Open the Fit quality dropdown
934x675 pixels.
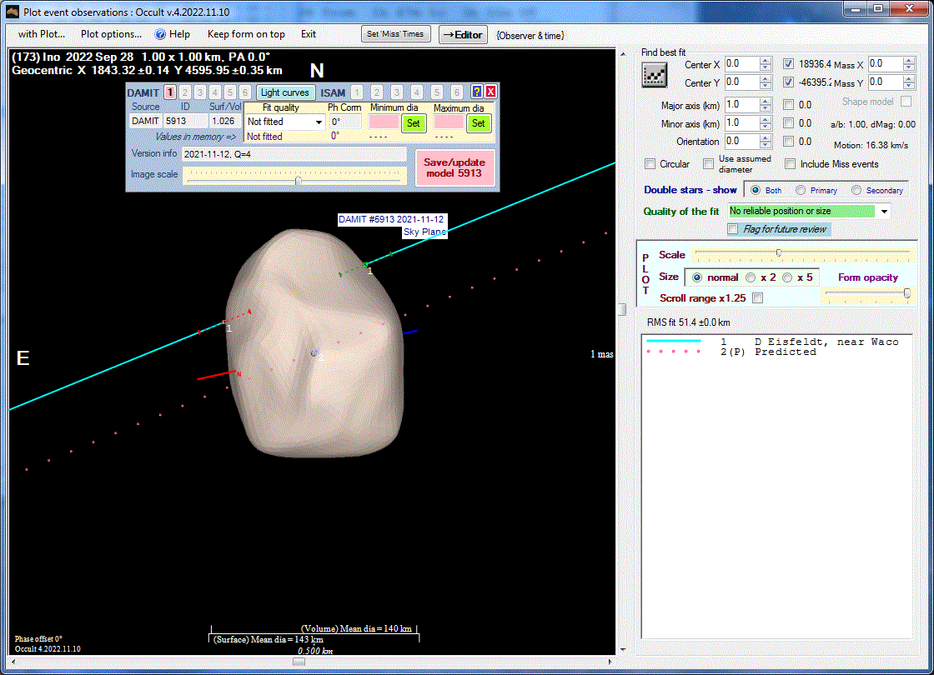click(319, 122)
